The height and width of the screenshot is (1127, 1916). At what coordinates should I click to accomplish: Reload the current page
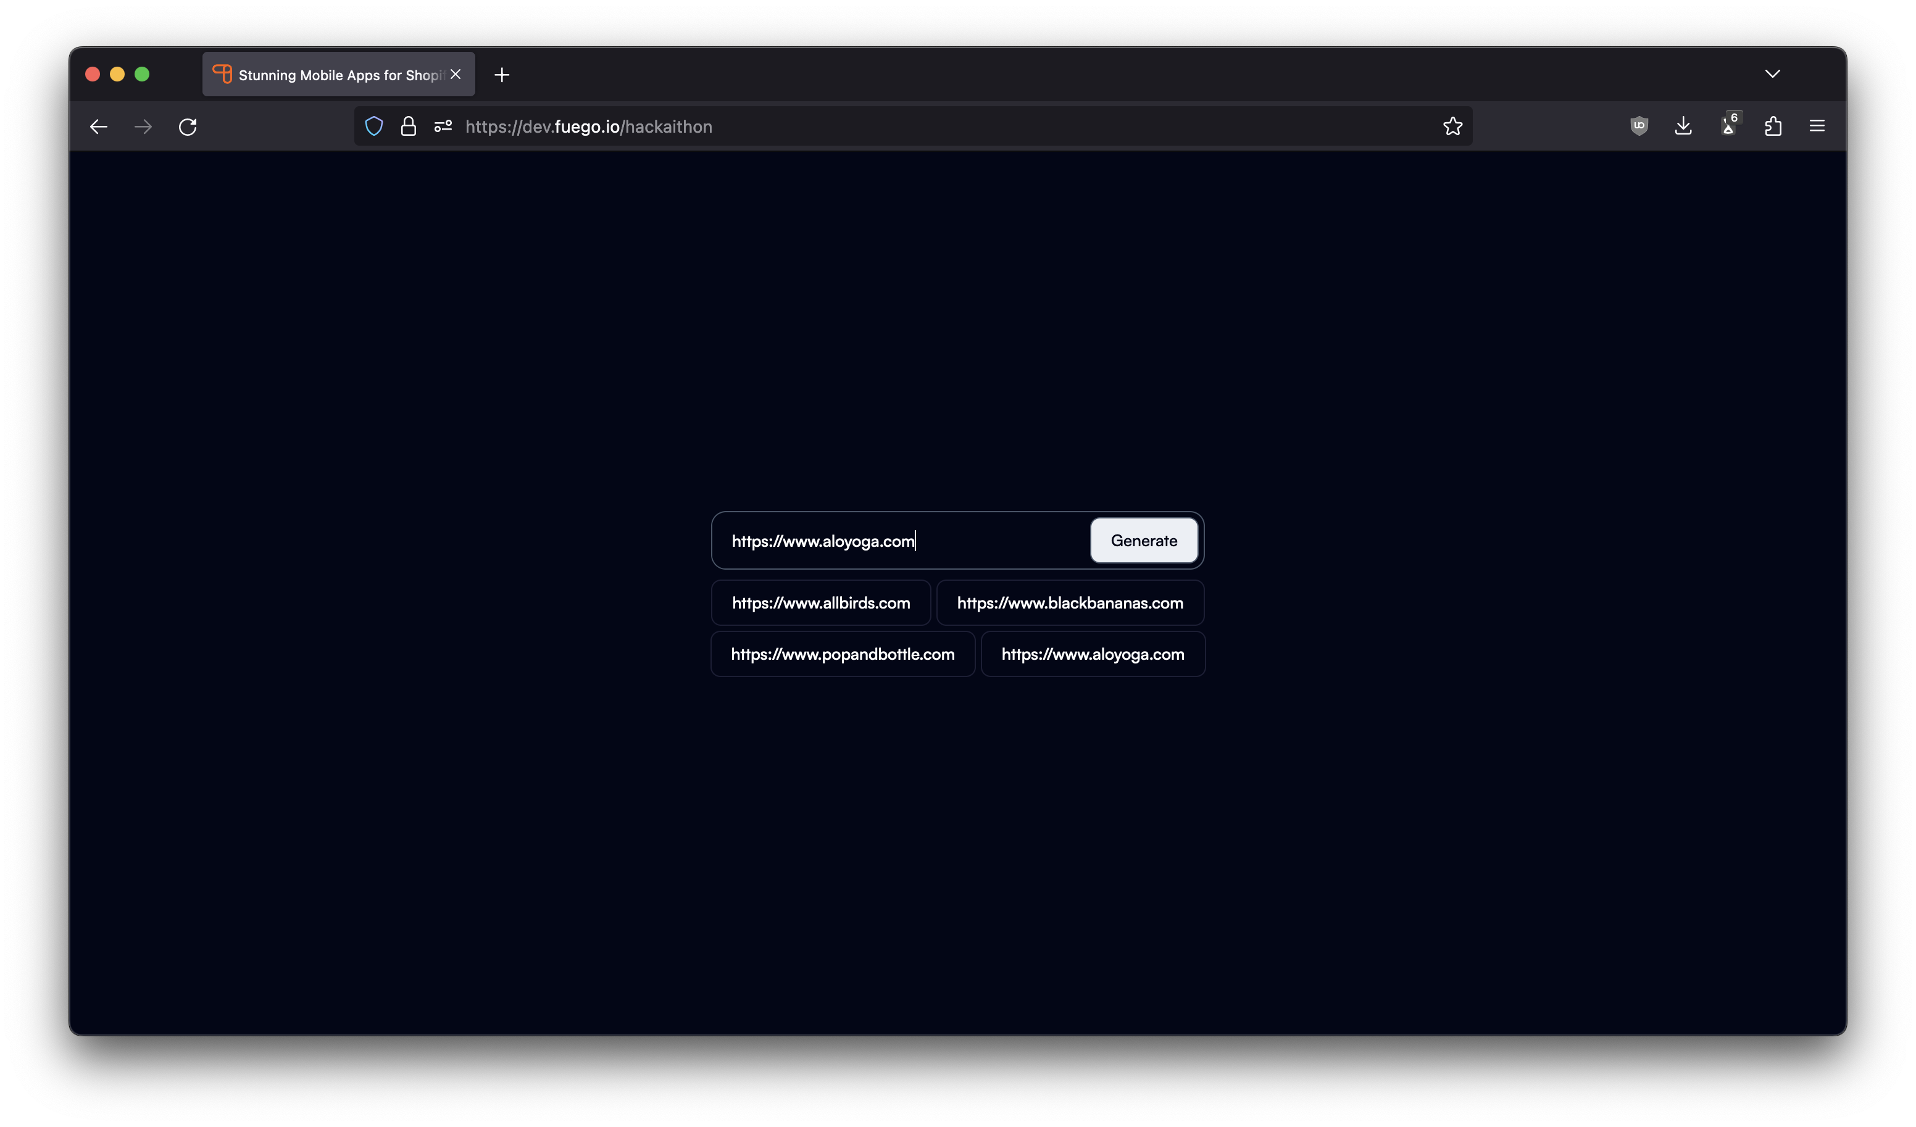coord(188,127)
